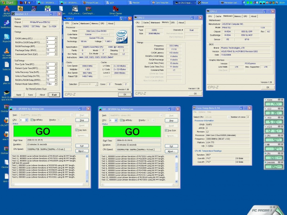Switch to the Core Temp Beta taskbar button
This screenshot has width=287, height=215.
(162, 3)
